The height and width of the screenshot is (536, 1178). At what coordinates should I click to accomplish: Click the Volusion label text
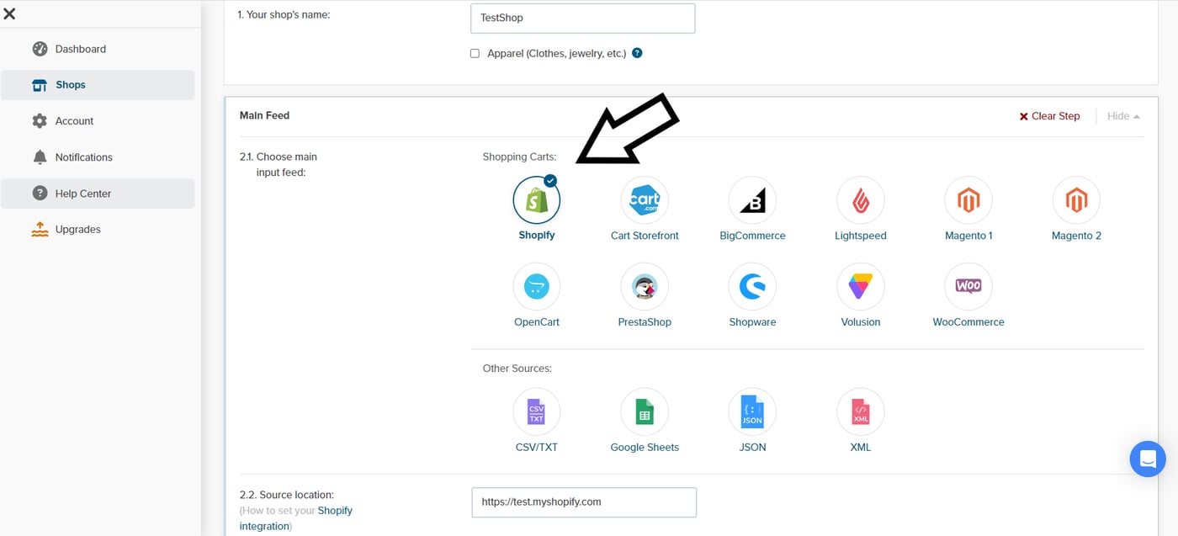click(860, 322)
